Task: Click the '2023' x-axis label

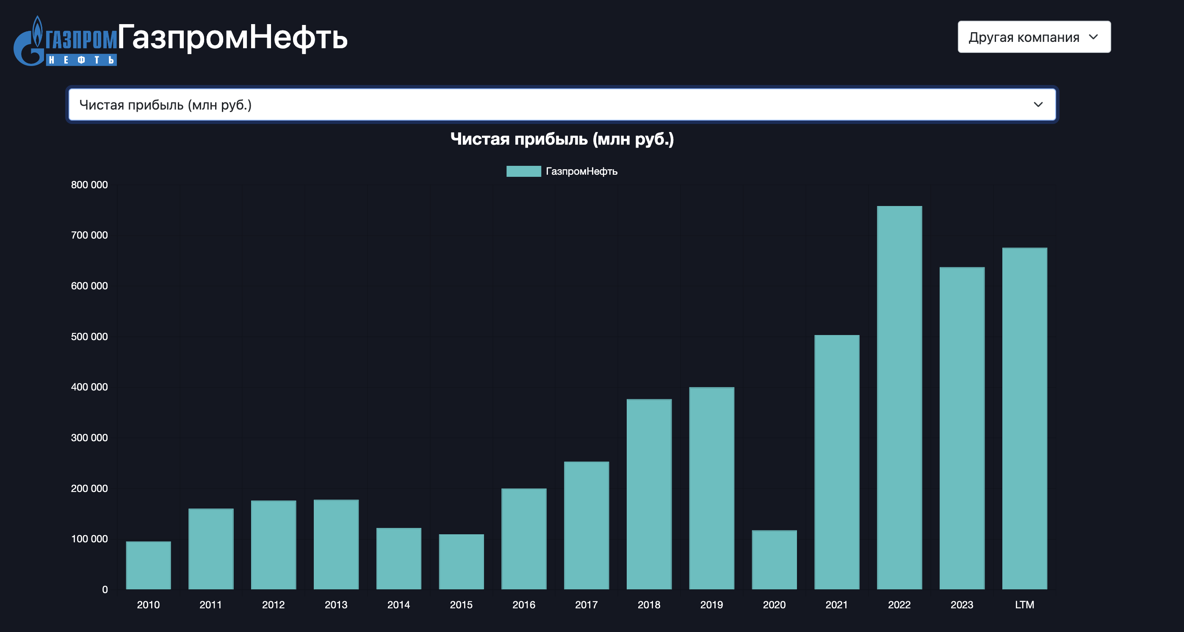Action: click(962, 605)
